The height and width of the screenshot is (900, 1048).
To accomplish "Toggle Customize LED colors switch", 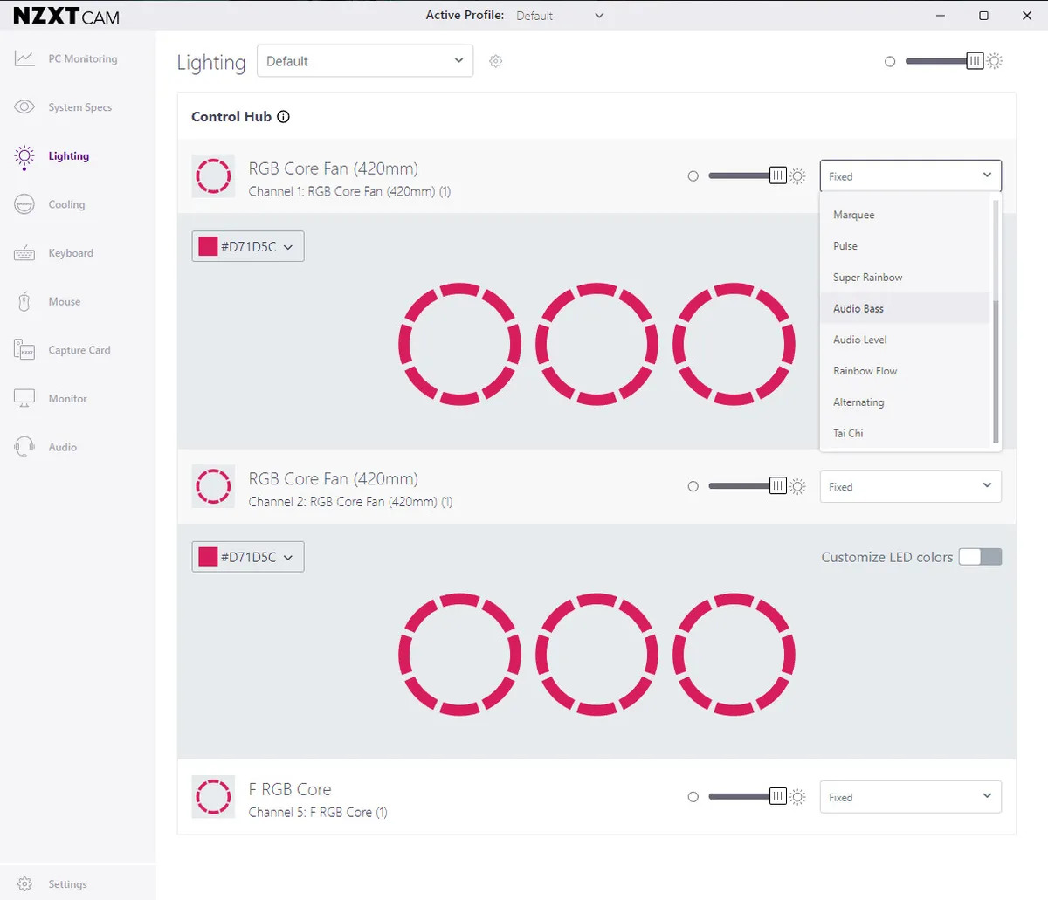I will click(x=980, y=557).
